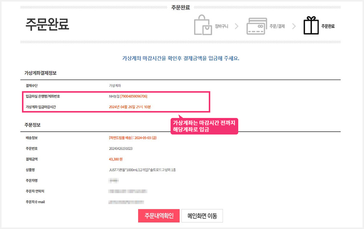Click the 주문완료 page title heading
This screenshot has height=229, width=364.
tap(47, 26)
